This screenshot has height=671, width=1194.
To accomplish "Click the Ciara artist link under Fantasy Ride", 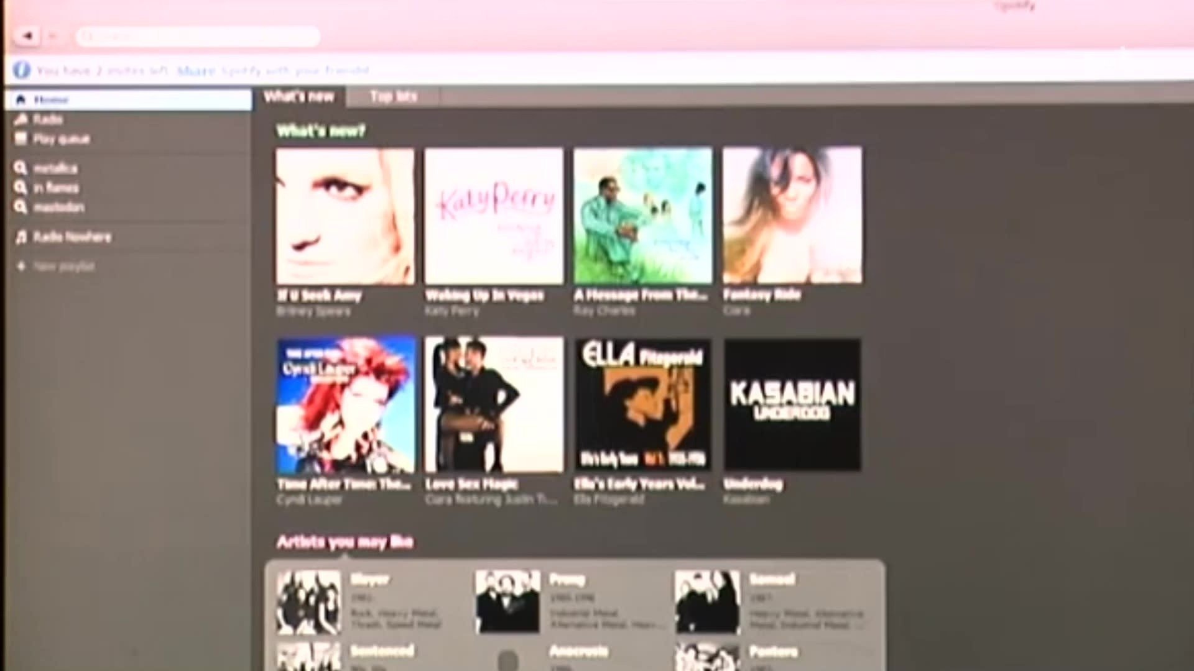I will coord(737,310).
